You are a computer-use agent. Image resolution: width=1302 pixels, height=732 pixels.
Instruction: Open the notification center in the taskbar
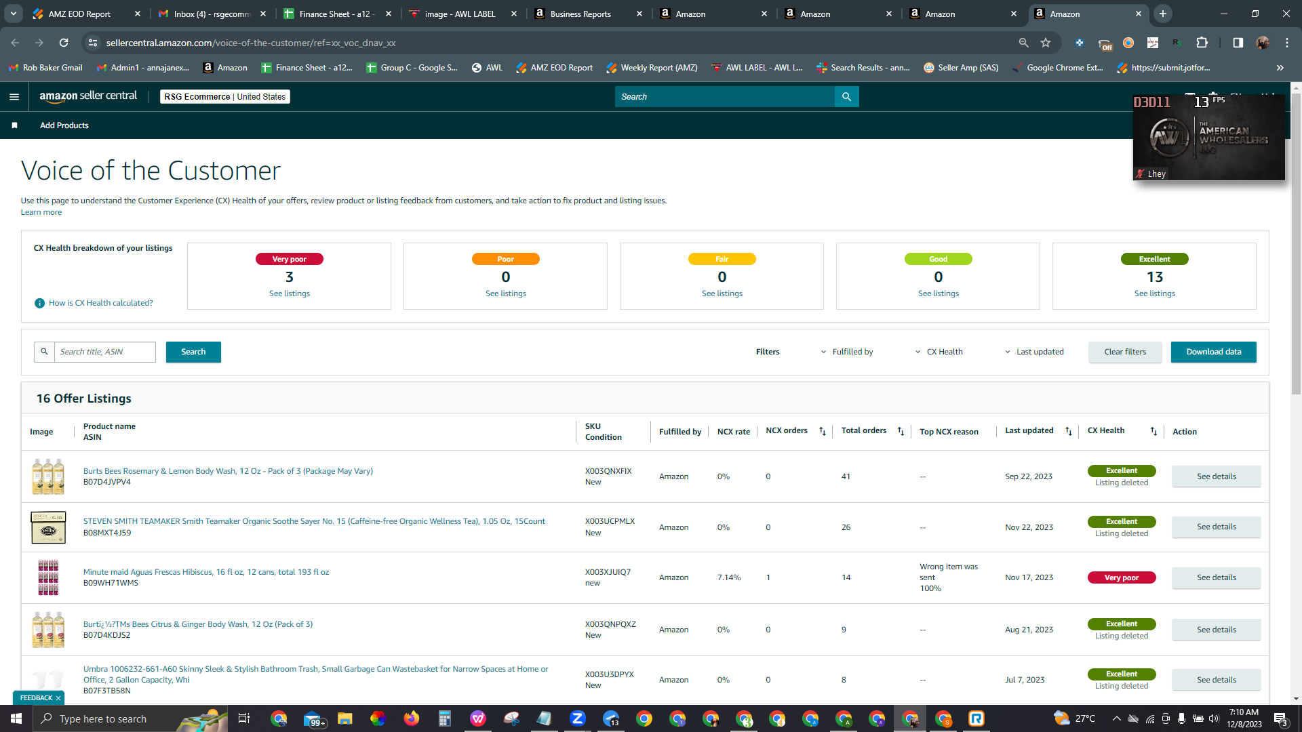point(1280,718)
